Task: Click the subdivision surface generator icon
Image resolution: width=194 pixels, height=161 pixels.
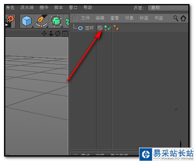Action: click(x=56, y=21)
